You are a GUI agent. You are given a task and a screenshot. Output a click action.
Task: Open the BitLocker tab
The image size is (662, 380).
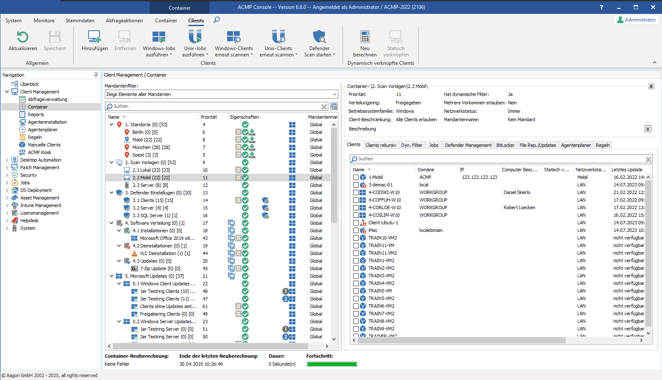[505, 145]
